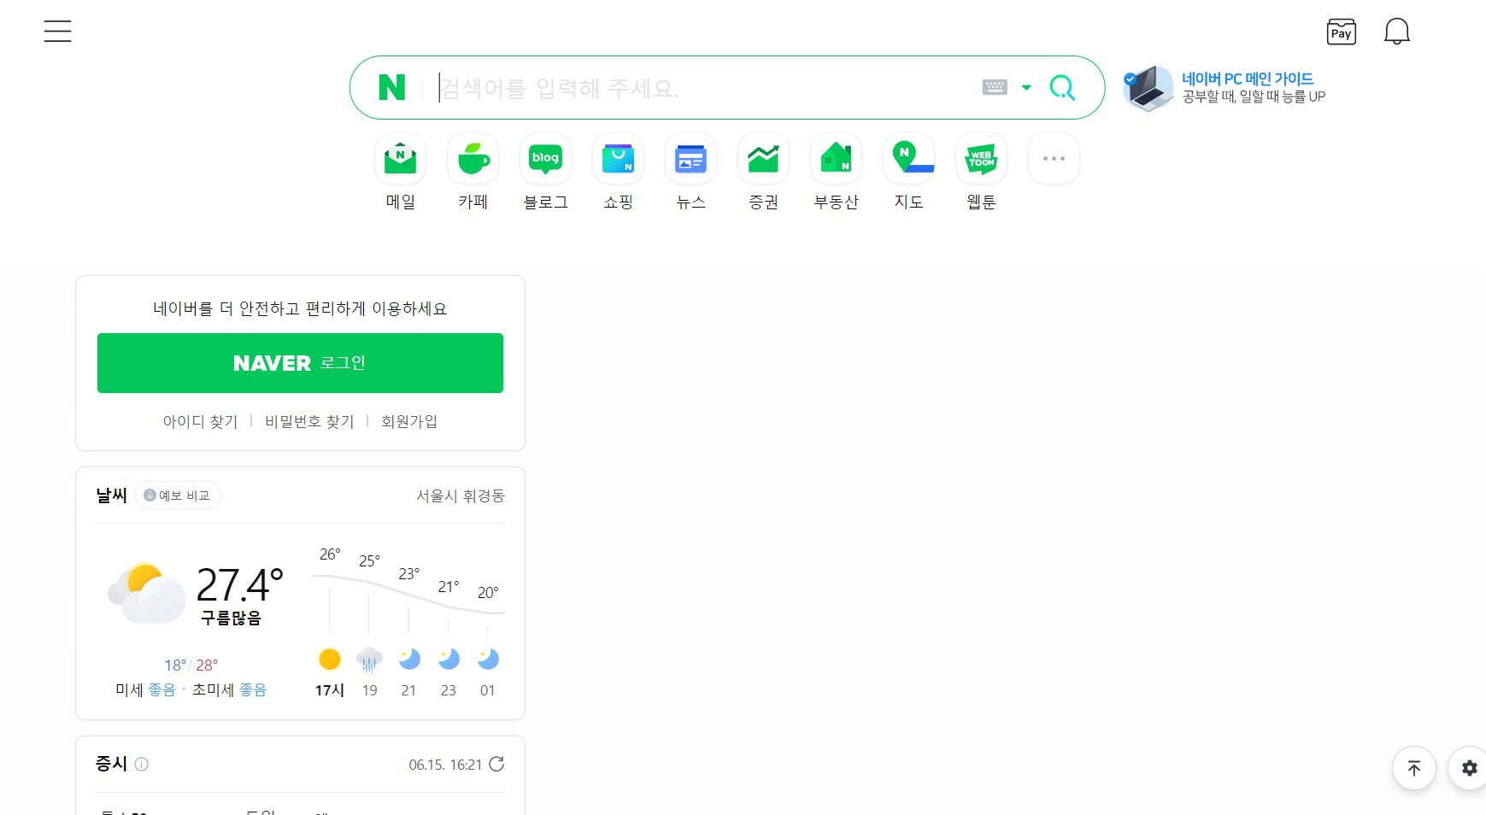Click the 18° / 28° low-high temperature
Image resolution: width=1486 pixels, height=815 pixels.
tap(191, 665)
